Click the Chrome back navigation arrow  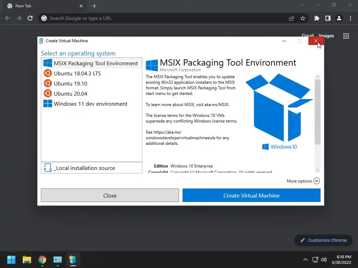tap(8, 18)
